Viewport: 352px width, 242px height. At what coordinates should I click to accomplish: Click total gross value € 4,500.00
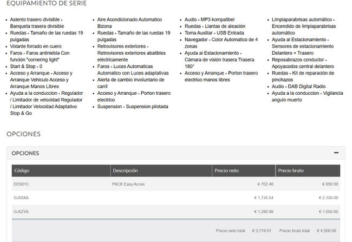tap(327, 231)
